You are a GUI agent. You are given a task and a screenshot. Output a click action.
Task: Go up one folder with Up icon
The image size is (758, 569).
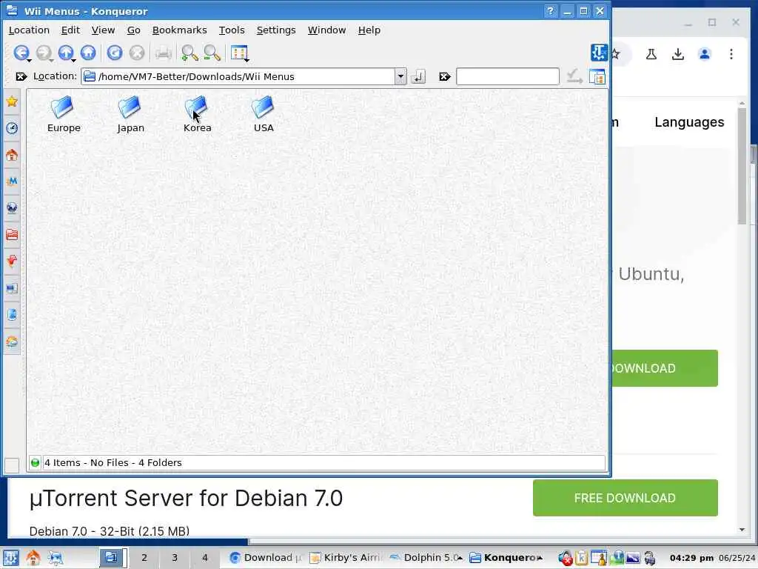pos(66,53)
